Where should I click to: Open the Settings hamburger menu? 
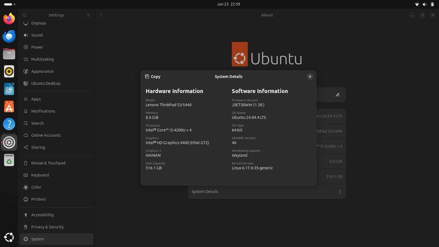click(x=88, y=15)
